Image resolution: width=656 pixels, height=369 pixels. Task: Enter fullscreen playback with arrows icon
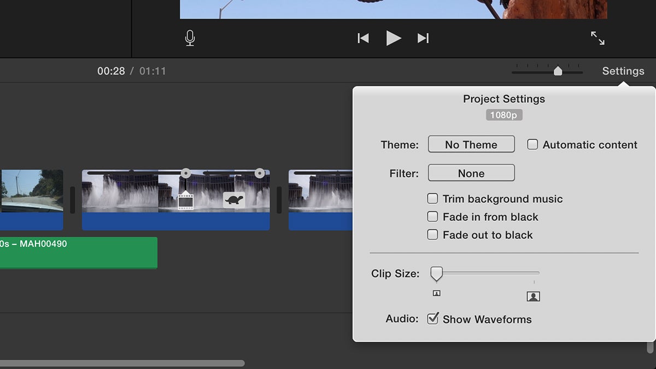tap(598, 38)
